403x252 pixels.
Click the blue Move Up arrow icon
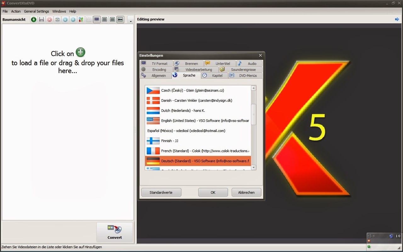click(x=73, y=20)
